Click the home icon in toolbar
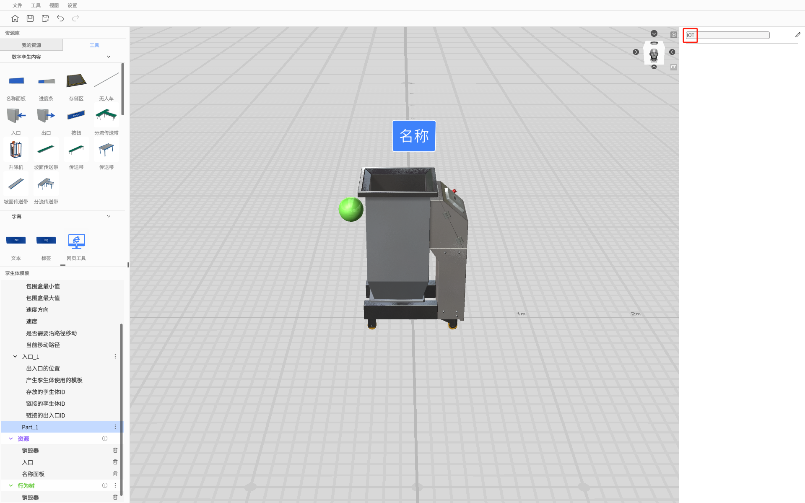 (x=15, y=18)
